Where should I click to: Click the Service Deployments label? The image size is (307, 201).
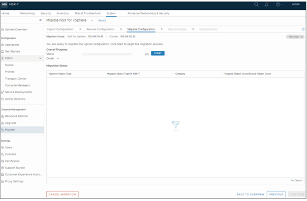[x=18, y=92]
